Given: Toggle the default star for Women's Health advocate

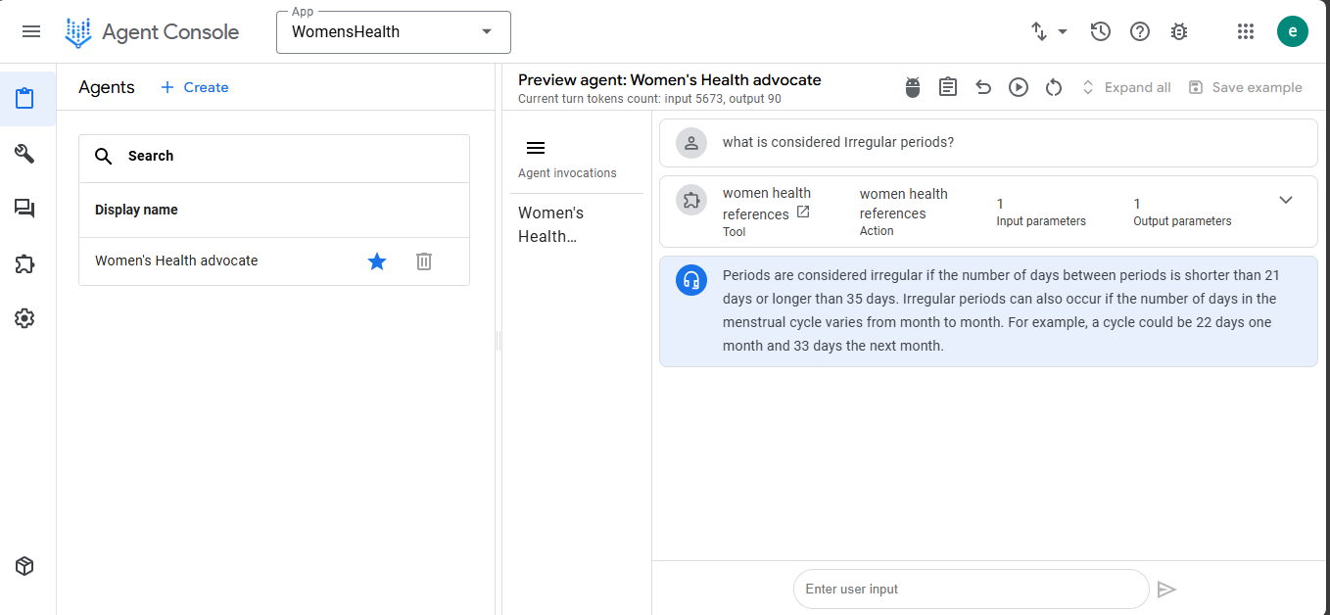Looking at the screenshot, I should click(x=377, y=260).
